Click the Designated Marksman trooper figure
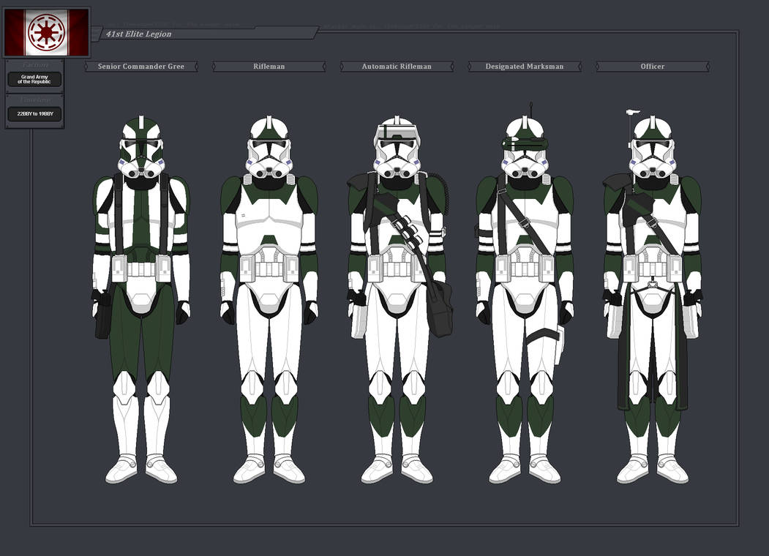Image resolution: width=769 pixels, height=556 pixels. click(x=525, y=294)
